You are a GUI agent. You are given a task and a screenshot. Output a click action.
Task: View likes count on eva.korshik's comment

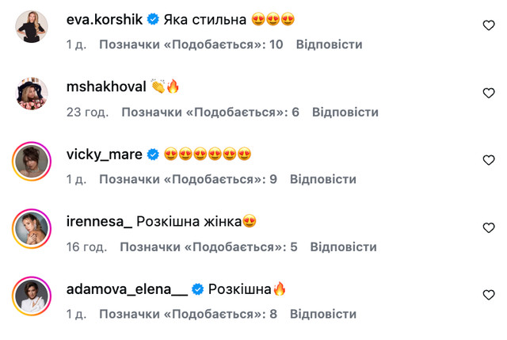191,44
